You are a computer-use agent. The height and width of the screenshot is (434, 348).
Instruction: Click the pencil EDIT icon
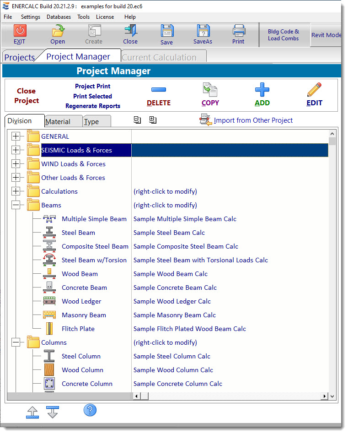[314, 90]
